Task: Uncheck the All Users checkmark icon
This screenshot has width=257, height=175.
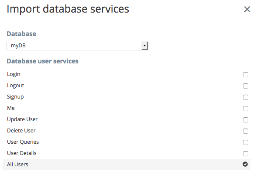Action: pos(245,164)
